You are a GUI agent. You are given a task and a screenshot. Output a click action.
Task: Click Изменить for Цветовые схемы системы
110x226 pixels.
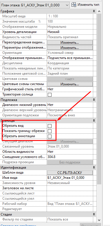[x=70, y=84]
